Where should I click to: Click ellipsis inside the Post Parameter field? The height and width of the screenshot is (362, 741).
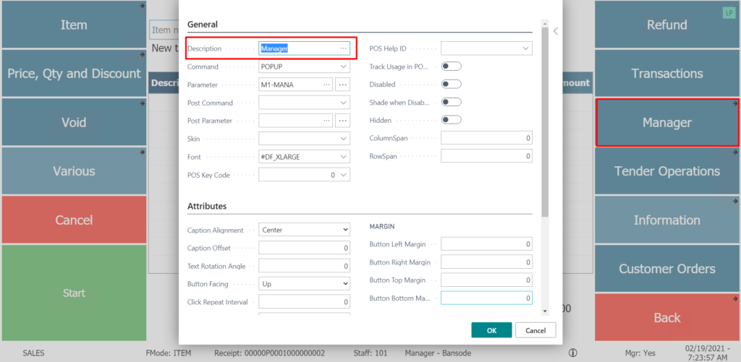point(326,121)
